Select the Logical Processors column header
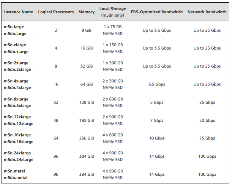This screenshot has height=187, width=232. 56,12
